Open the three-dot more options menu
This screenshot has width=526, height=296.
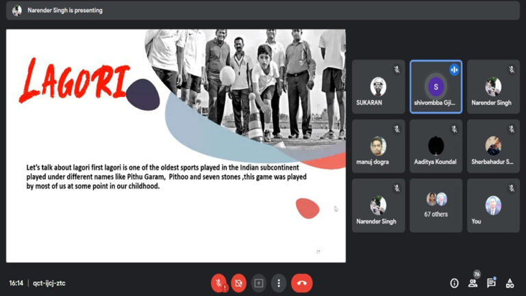[279, 283]
